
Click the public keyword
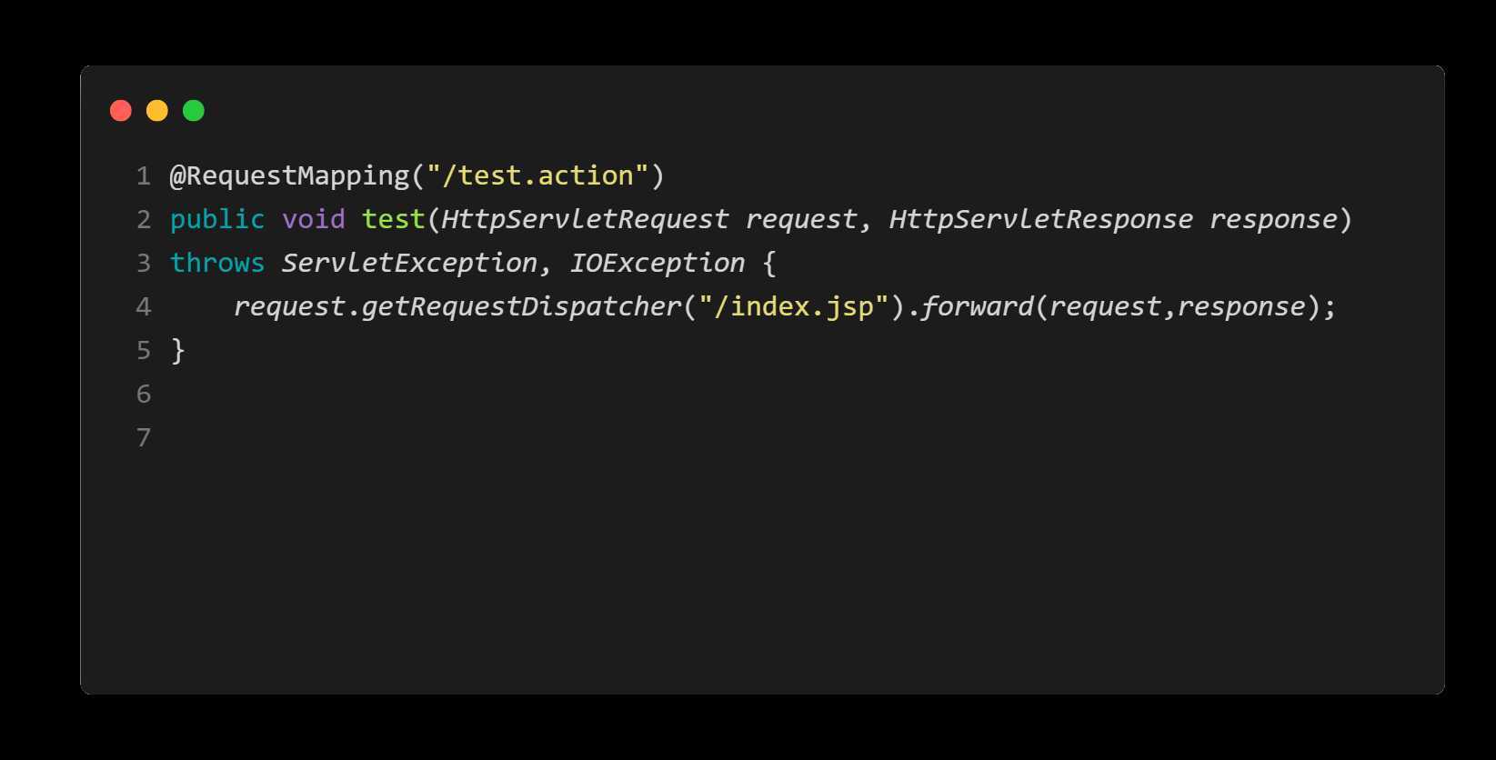coord(217,219)
